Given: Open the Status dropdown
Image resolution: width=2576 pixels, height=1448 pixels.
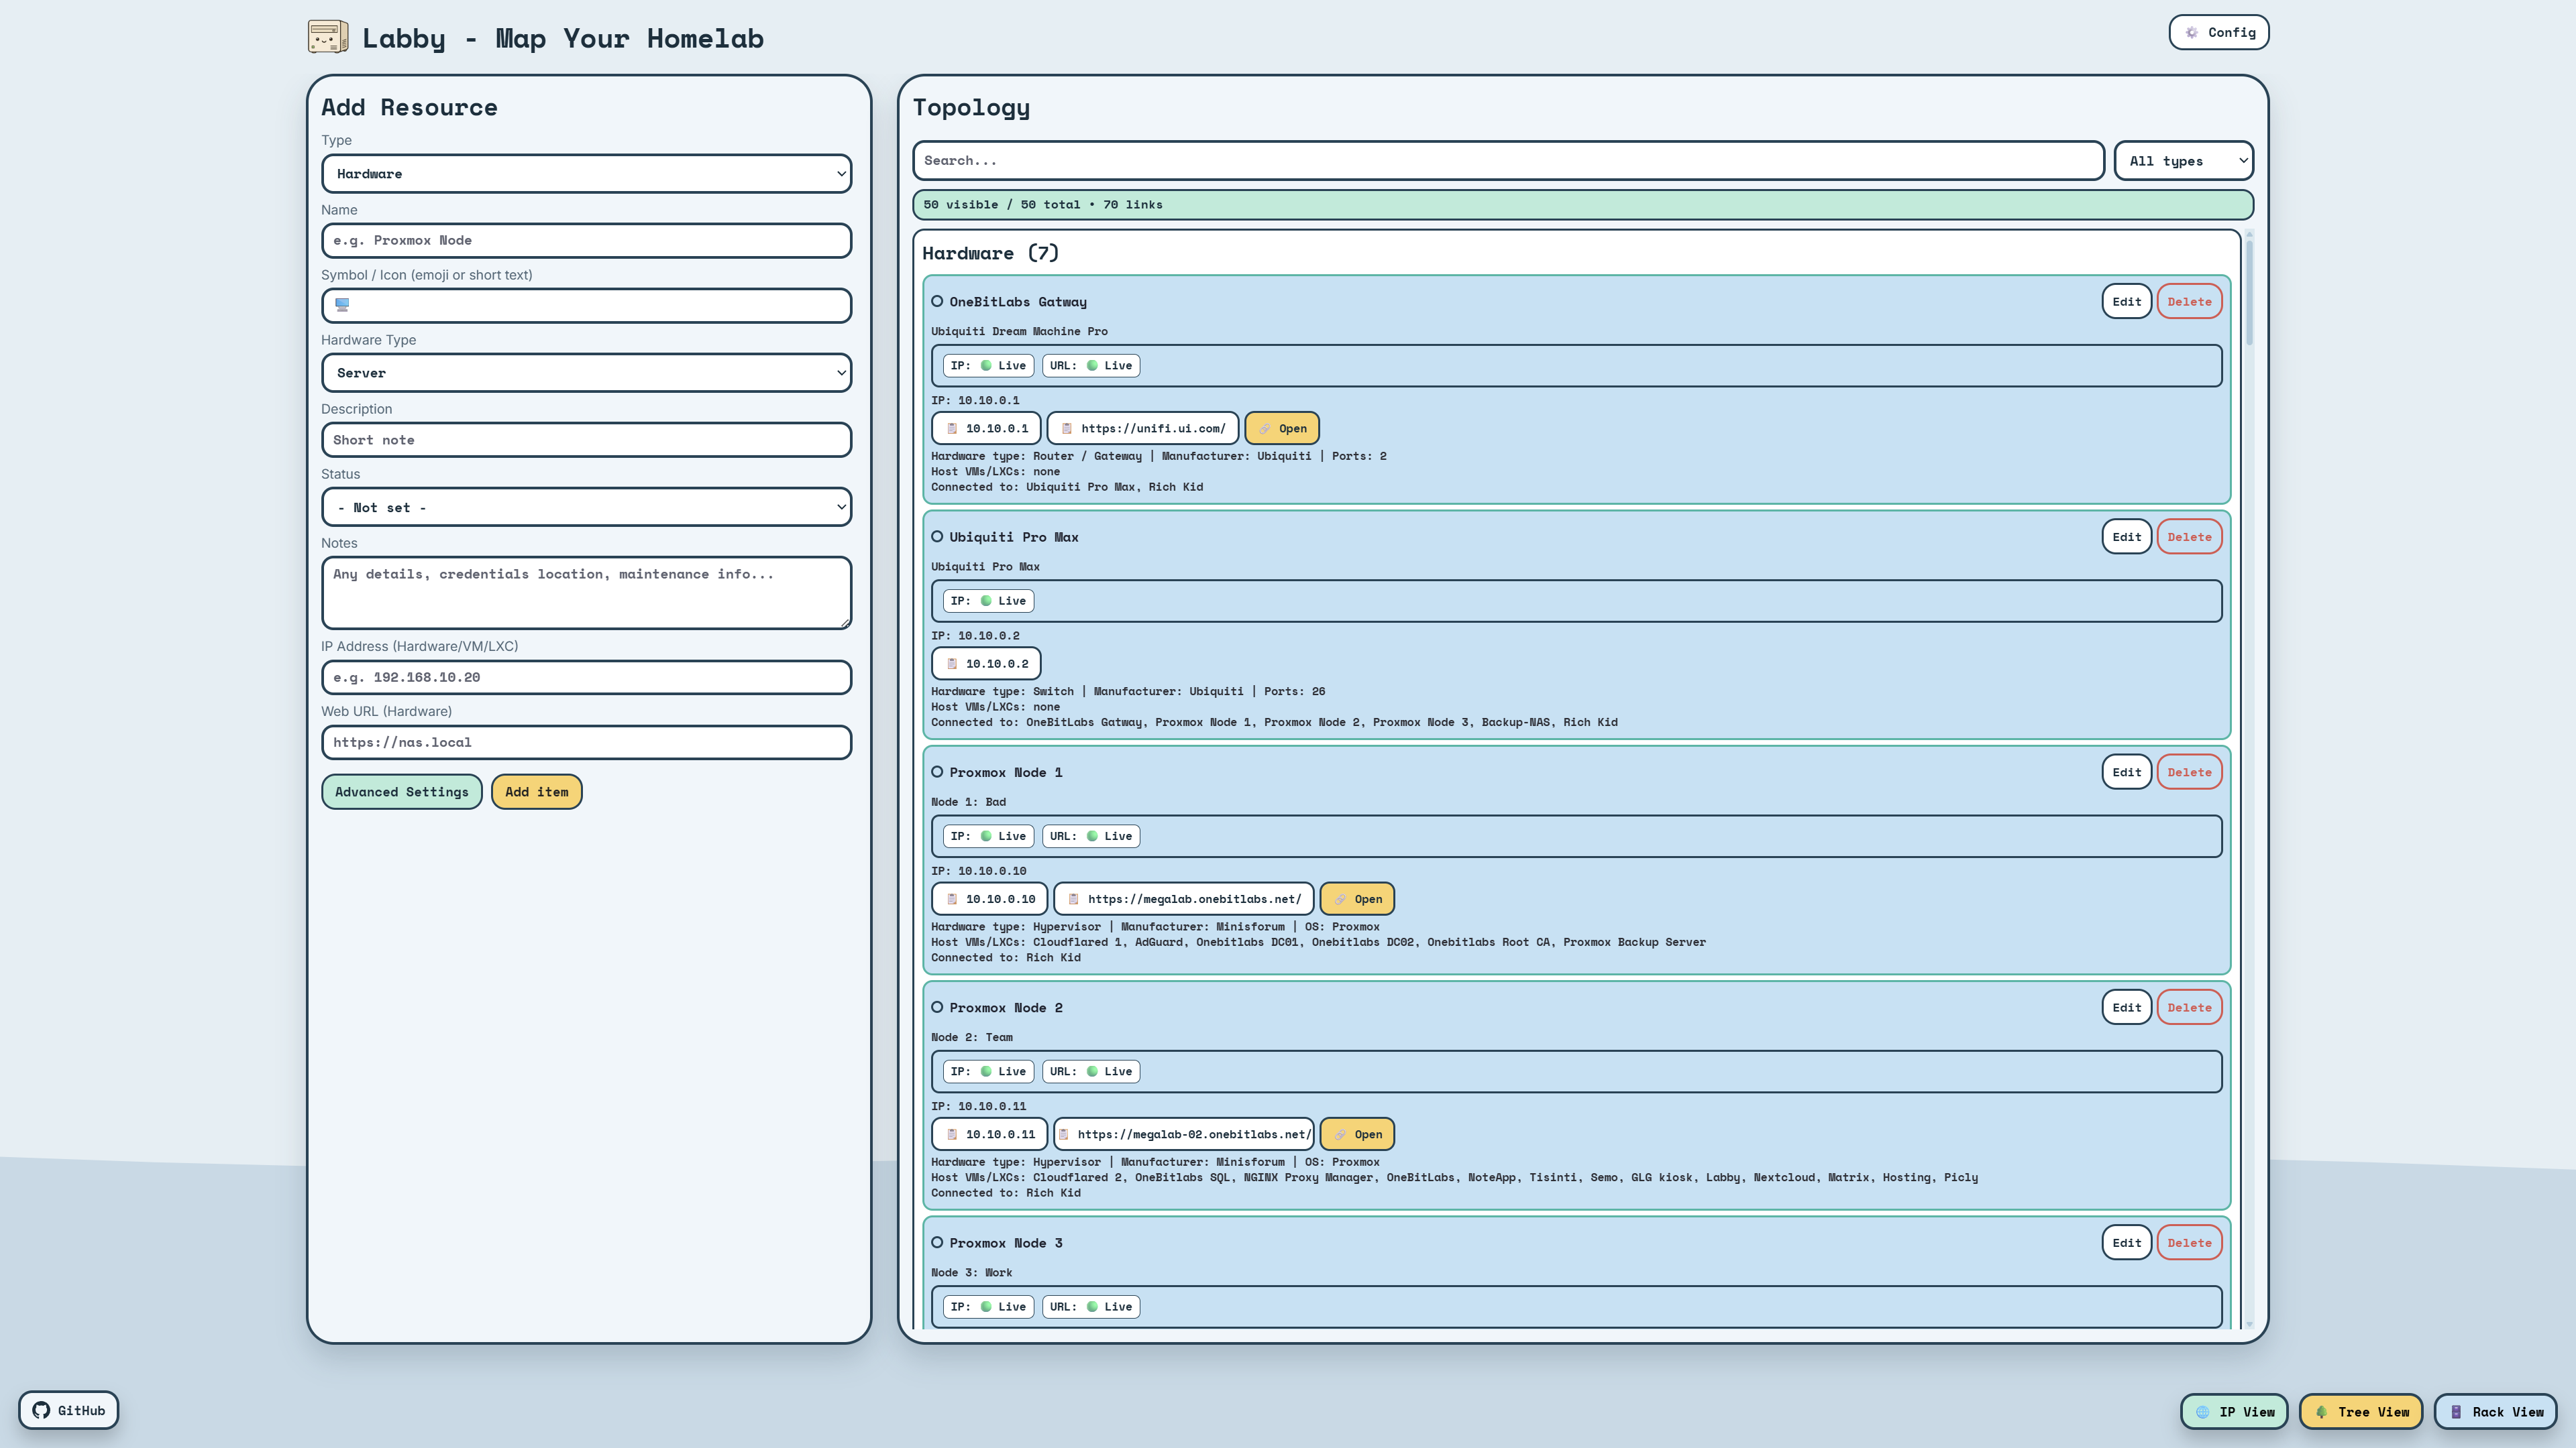Looking at the screenshot, I should 586,507.
